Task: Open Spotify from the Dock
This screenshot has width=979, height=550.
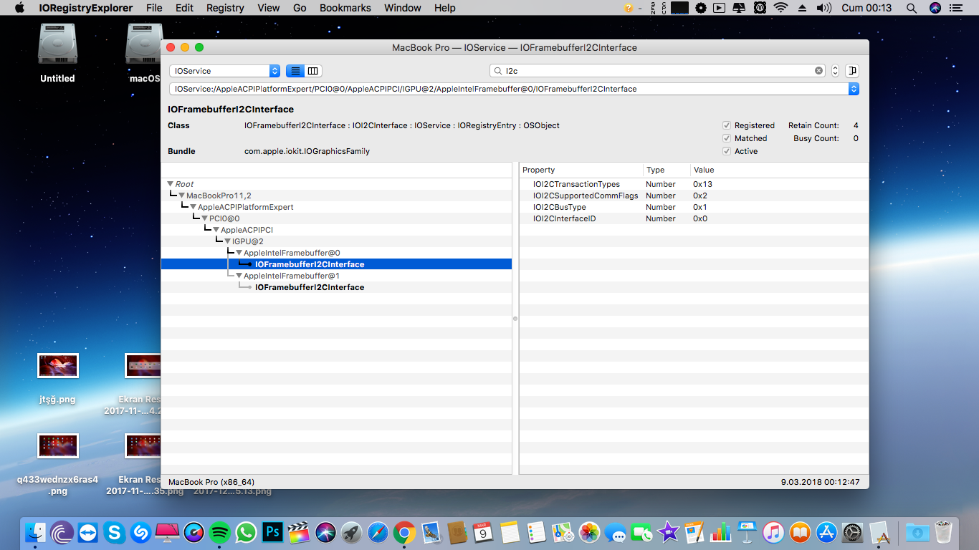Action: coord(220,533)
